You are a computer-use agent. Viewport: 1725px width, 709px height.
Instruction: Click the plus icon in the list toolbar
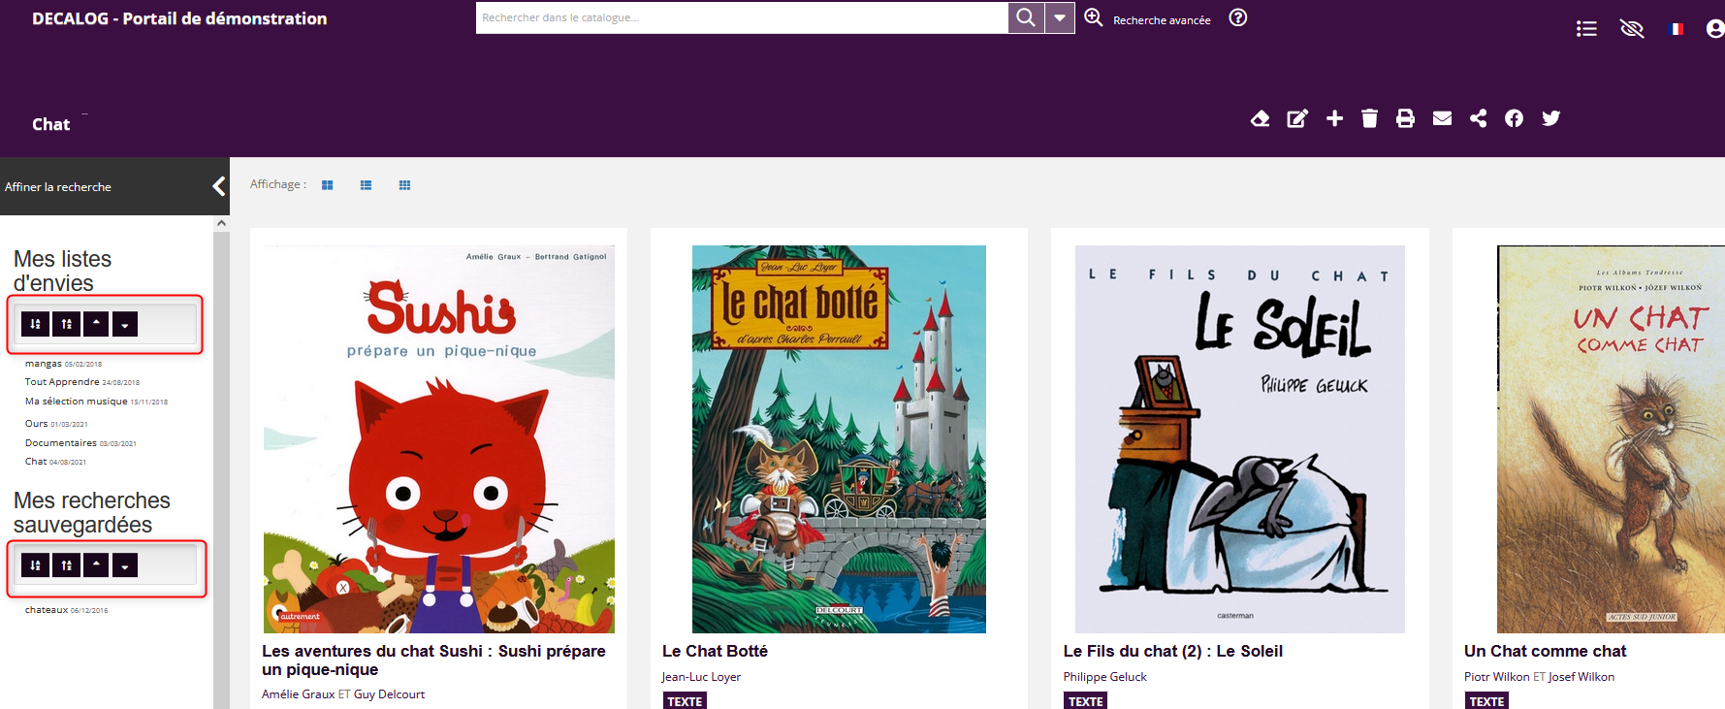tap(1334, 118)
